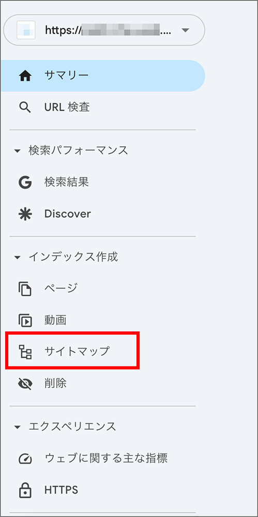The height and width of the screenshot is (517, 258).
Task: Collapse the エクスペリエンス section
Action: (18, 428)
